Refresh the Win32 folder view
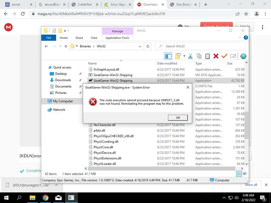Screen dimensions: 271x203 tap(148, 46)
